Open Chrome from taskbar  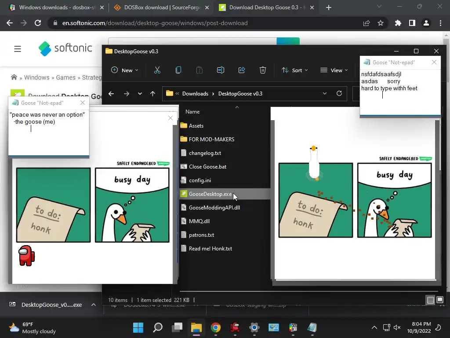[x=215, y=327]
